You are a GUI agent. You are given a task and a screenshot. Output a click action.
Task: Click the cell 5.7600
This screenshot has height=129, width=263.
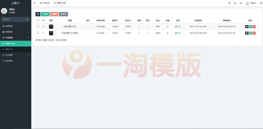point(128,33)
